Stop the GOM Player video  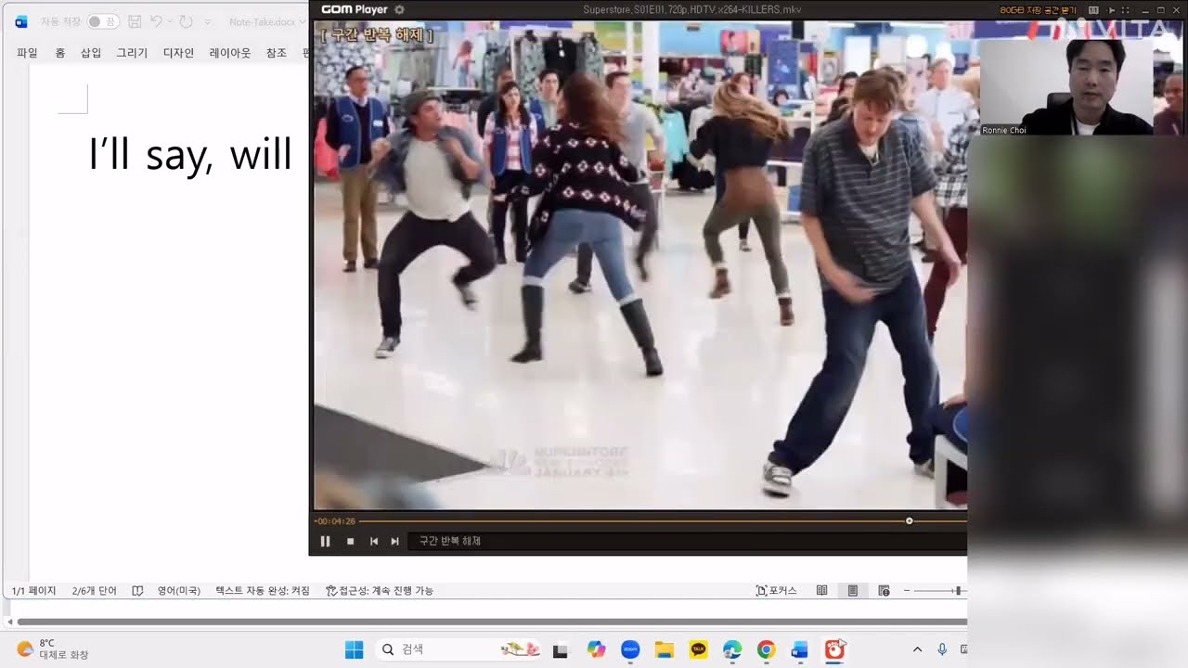click(x=350, y=541)
